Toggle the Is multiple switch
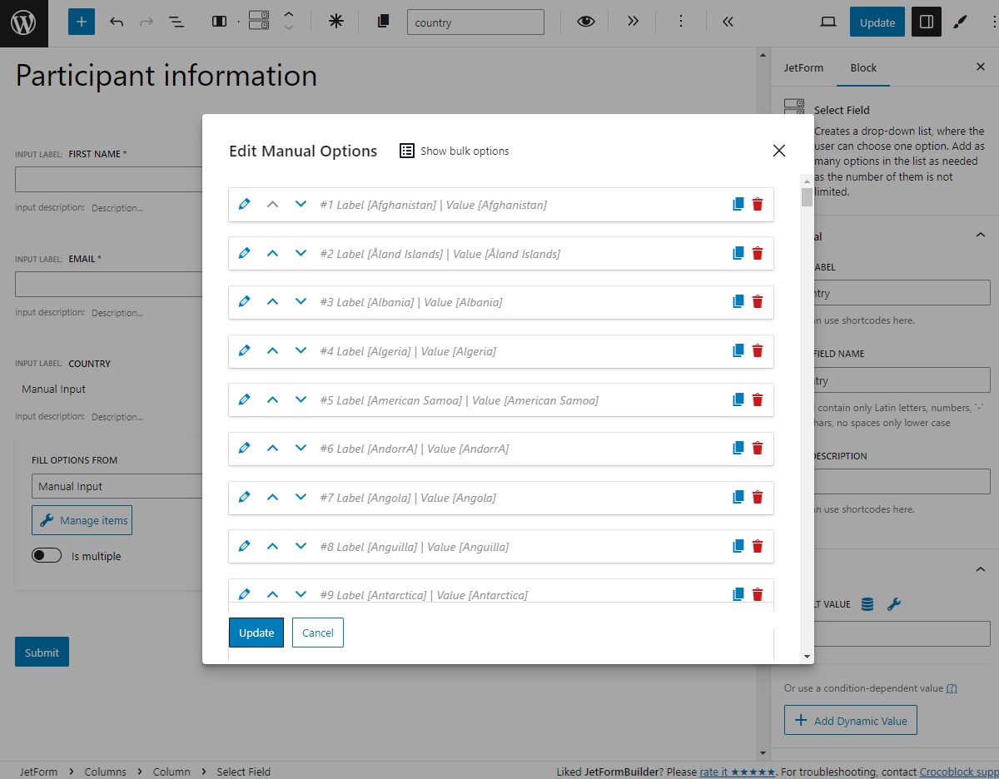Screen dimensions: 999x779 [46, 555]
